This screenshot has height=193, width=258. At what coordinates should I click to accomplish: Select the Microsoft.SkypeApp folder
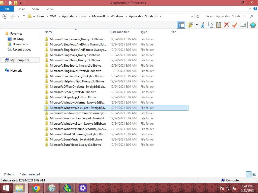[116, 97]
